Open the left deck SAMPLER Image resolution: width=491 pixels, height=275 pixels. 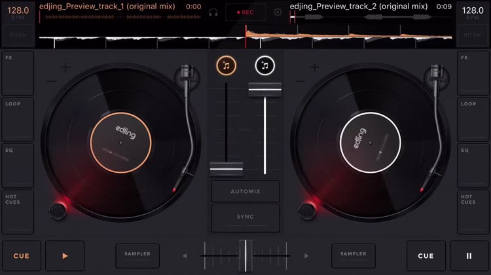[137, 255]
